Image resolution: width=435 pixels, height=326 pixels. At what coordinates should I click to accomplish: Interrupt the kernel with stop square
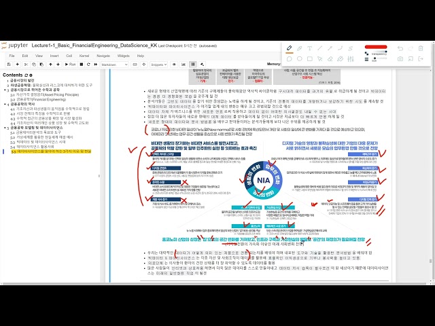pyautogui.click(x=82, y=65)
